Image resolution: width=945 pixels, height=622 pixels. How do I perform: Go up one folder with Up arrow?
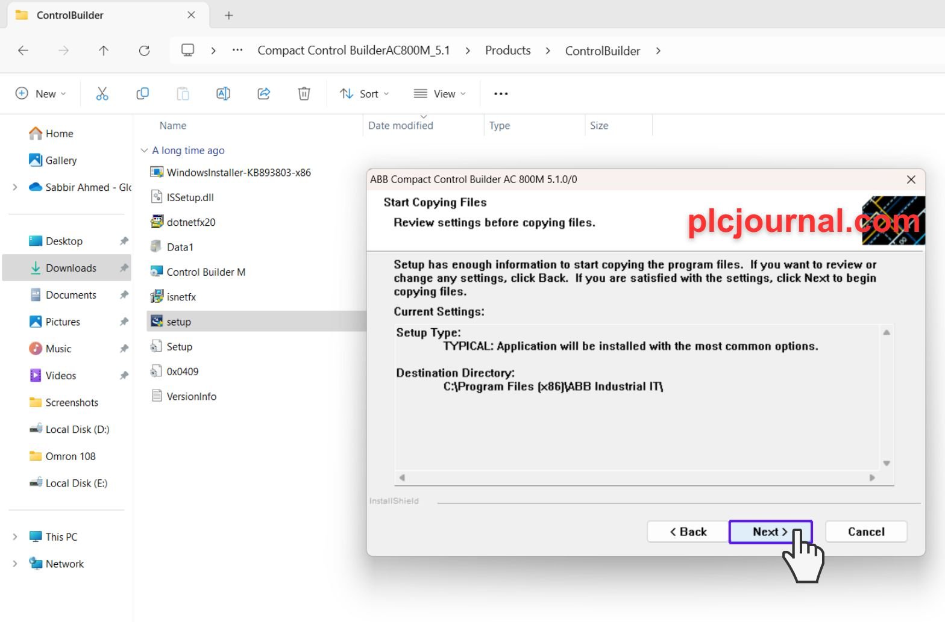104,51
